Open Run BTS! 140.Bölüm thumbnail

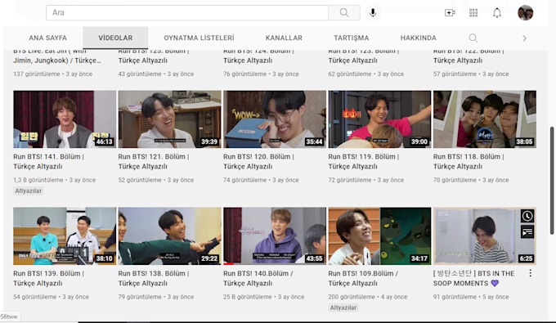275,236
